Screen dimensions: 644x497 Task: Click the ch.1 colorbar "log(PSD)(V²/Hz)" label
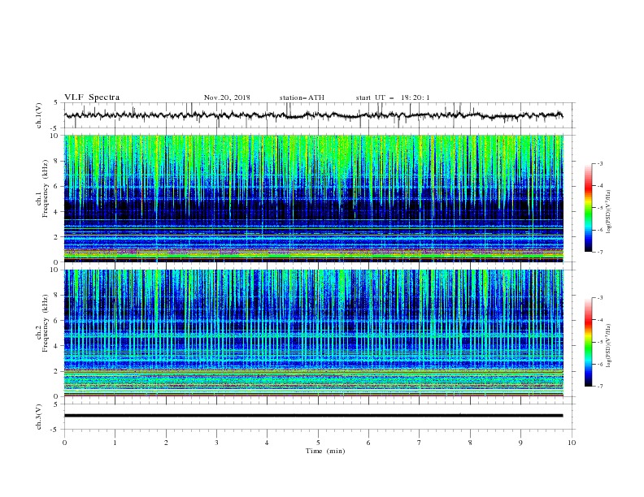tap(608, 212)
